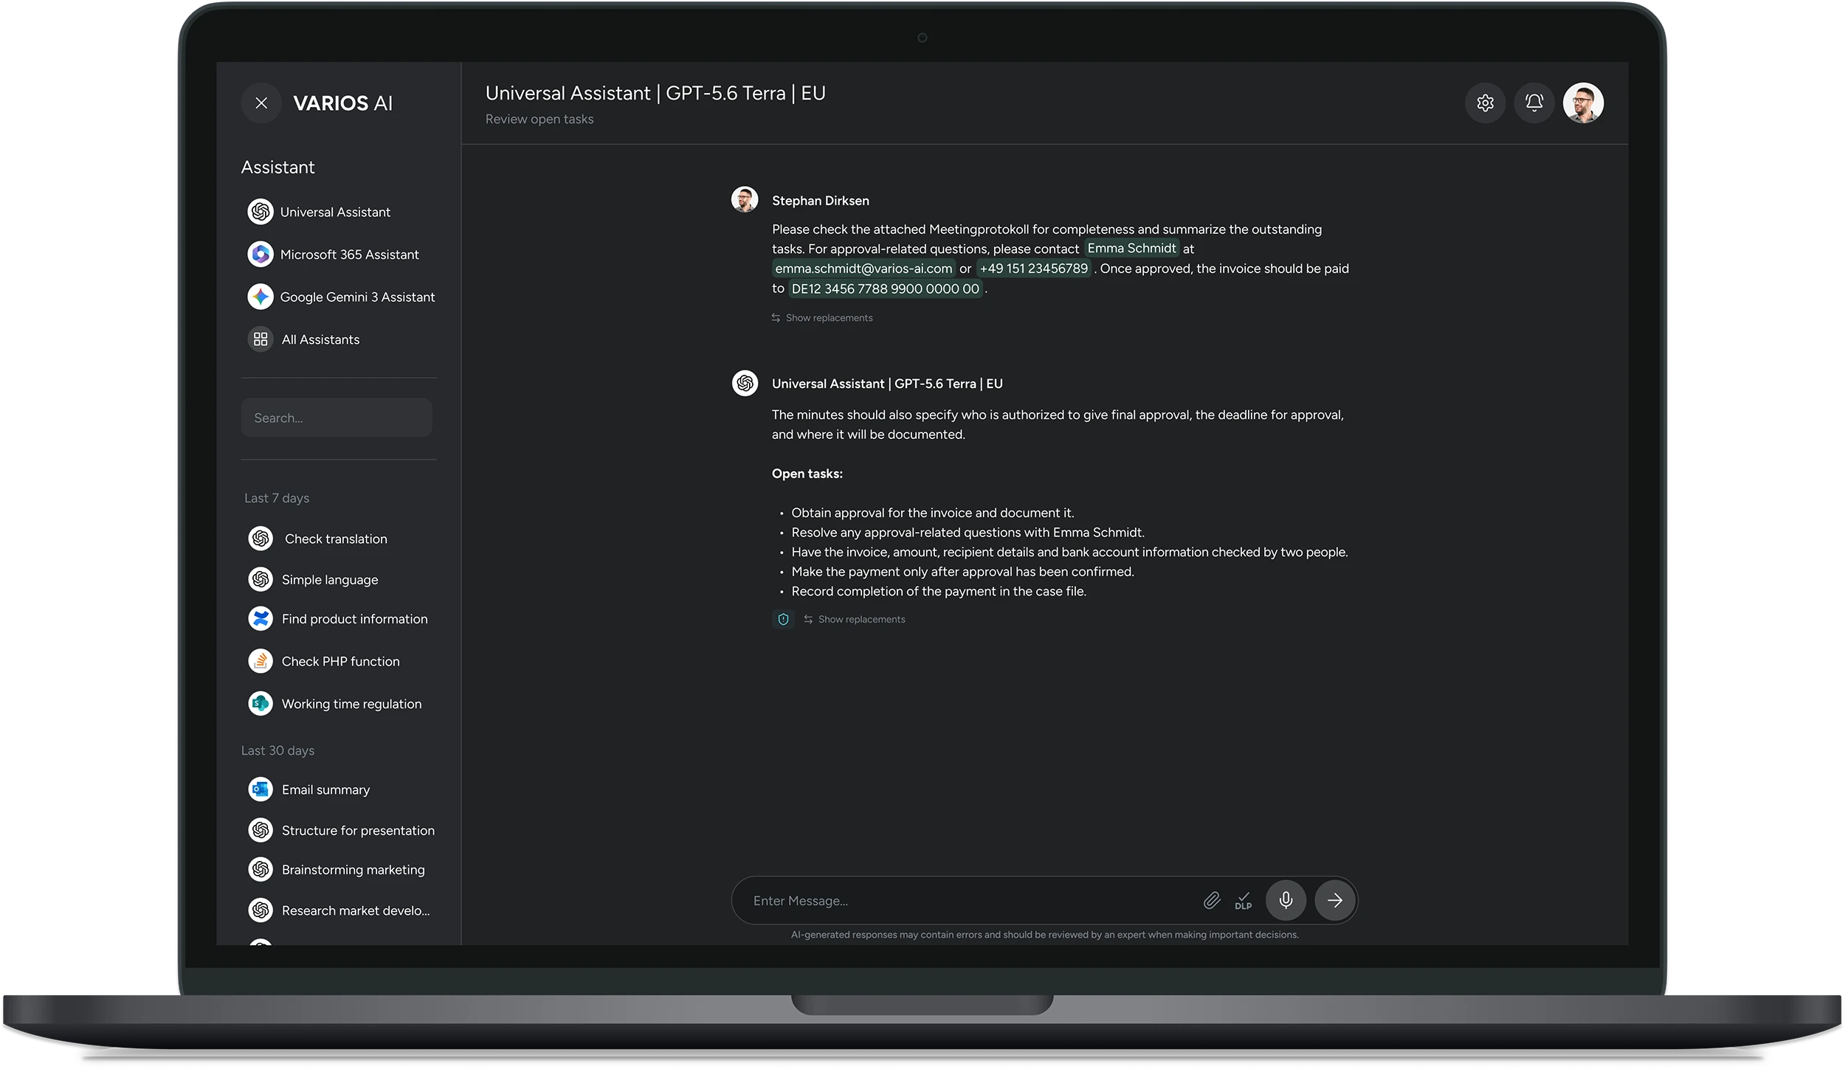1845x1069 pixels.
Task: Click the Microsoft 365 Assistant icon
Action: 261,255
